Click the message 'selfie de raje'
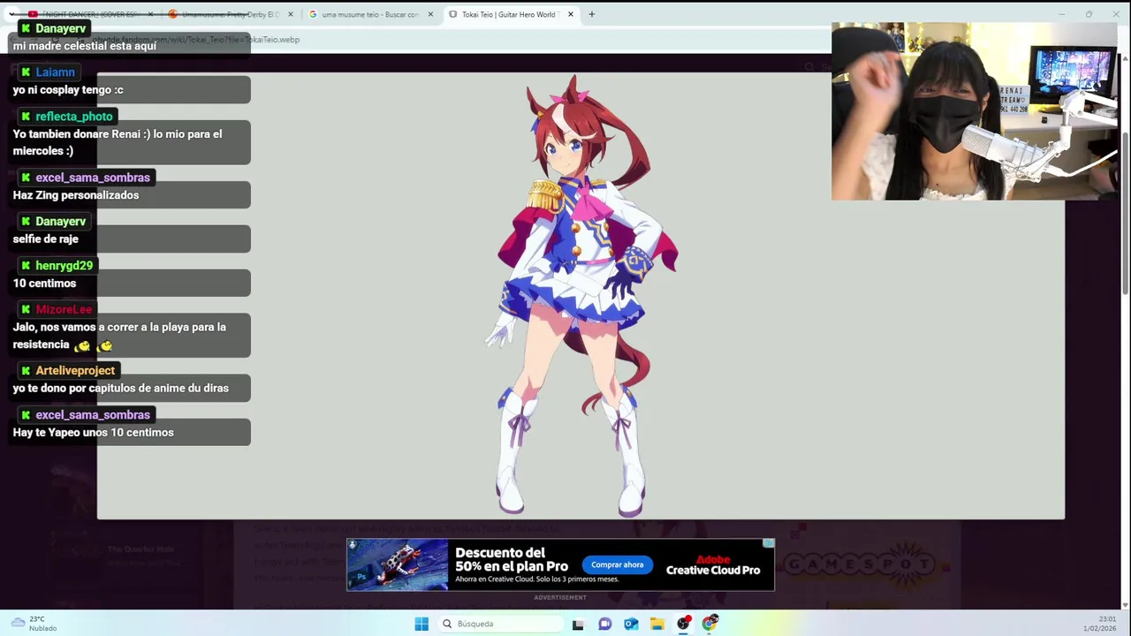 46,239
